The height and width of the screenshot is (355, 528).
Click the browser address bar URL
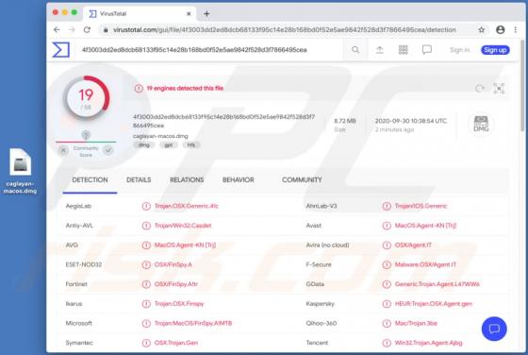click(285, 29)
